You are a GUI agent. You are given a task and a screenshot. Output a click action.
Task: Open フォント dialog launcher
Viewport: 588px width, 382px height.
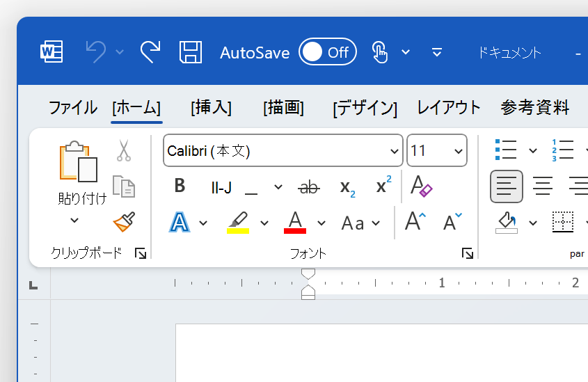pos(467,253)
